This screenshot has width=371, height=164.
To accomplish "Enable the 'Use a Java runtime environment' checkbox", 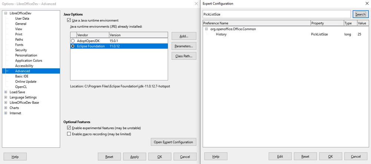I will tap(69, 20).
